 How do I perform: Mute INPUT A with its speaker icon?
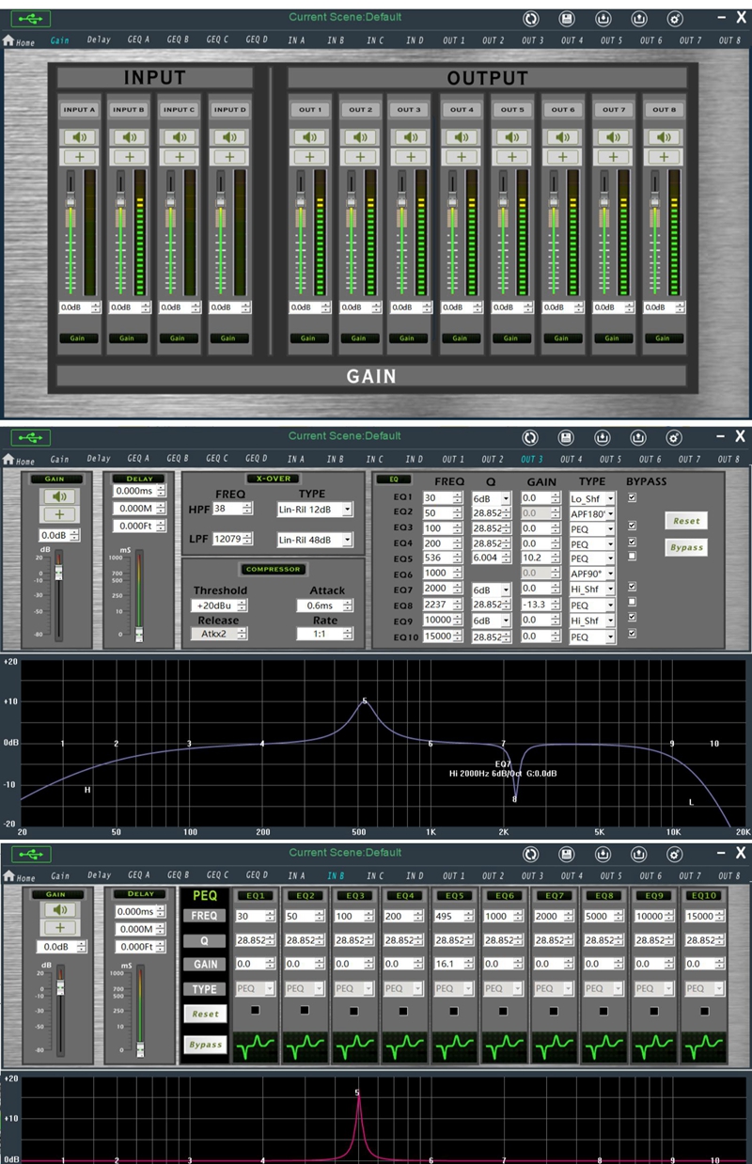point(80,137)
